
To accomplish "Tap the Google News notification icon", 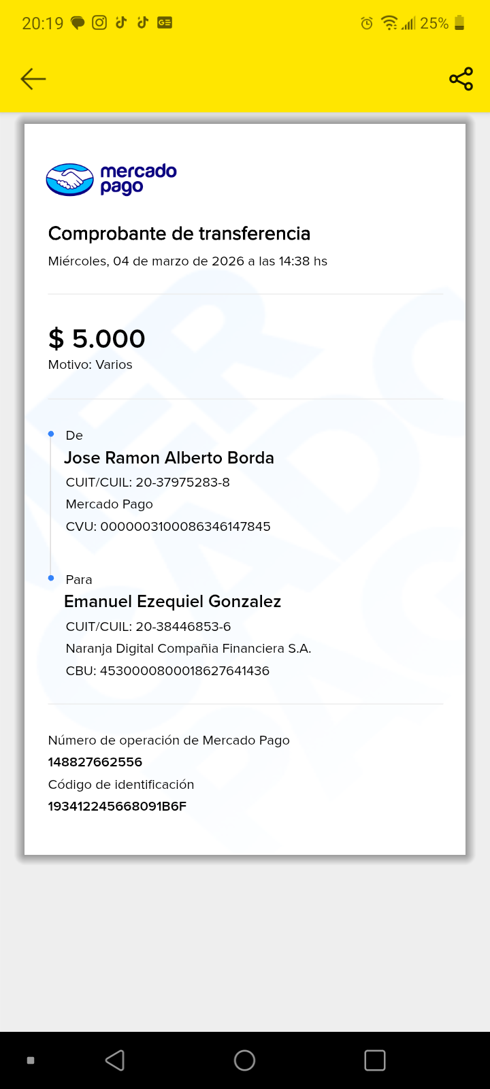I will (164, 22).
